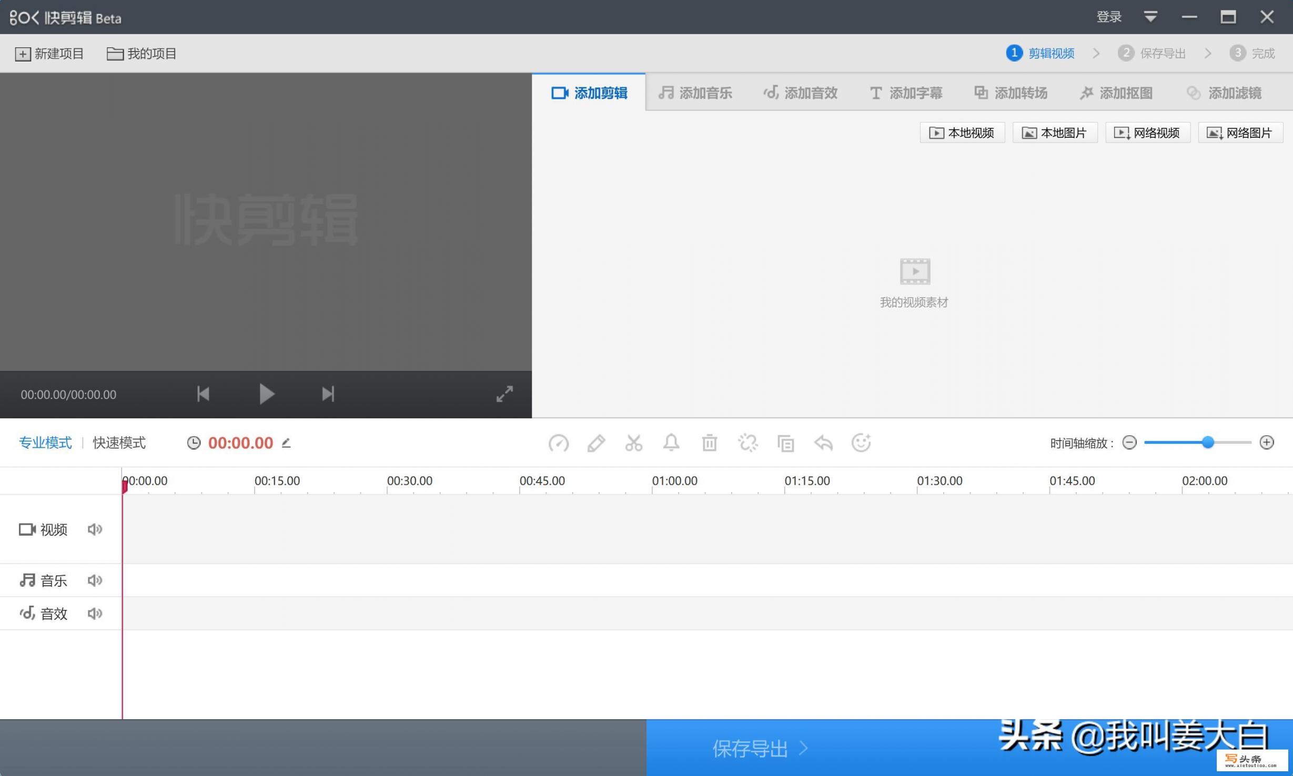The height and width of the screenshot is (776, 1293).
Task: Play the preview video
Action: (267, 394)
